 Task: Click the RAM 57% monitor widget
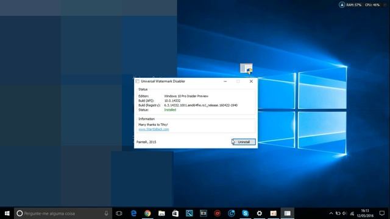click(353, 5)
